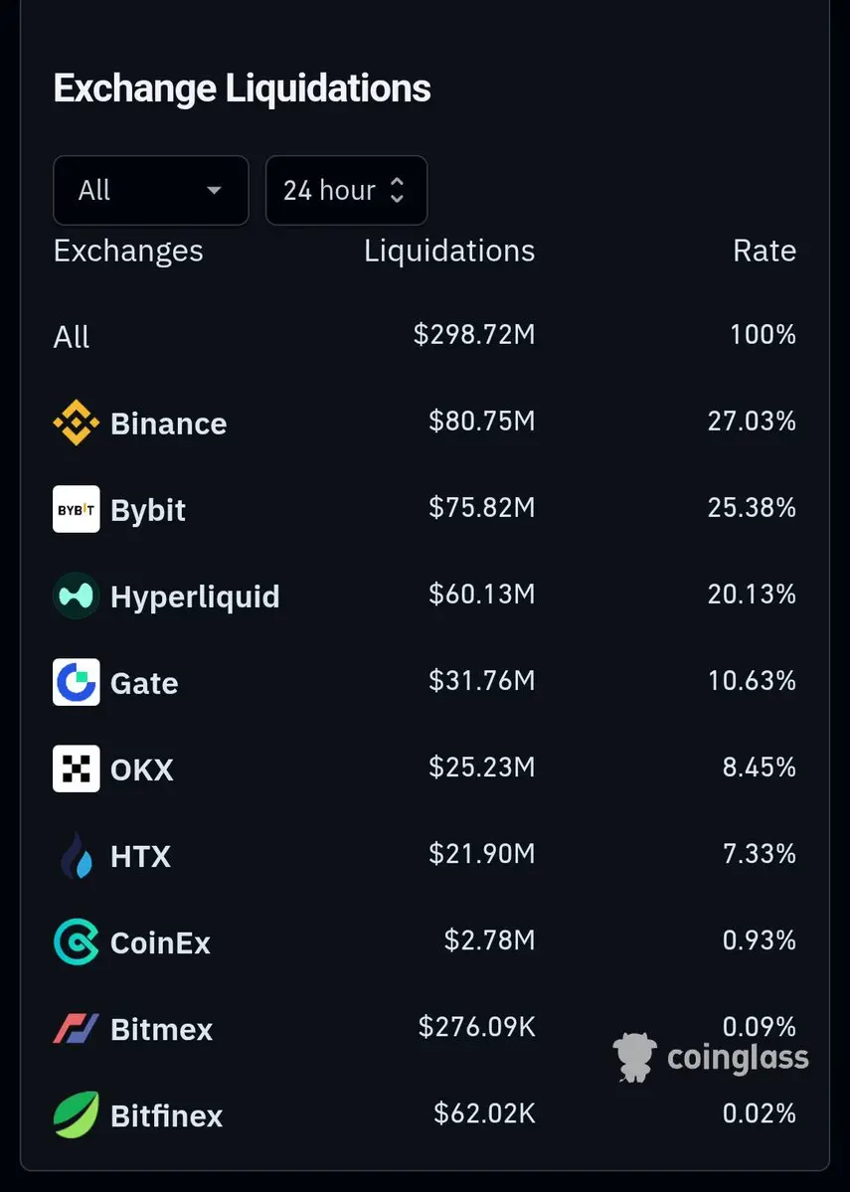The image size is (850, 1192).
Task: Click the Hyperliquid logo icon
Action: (x=76, y=596)
